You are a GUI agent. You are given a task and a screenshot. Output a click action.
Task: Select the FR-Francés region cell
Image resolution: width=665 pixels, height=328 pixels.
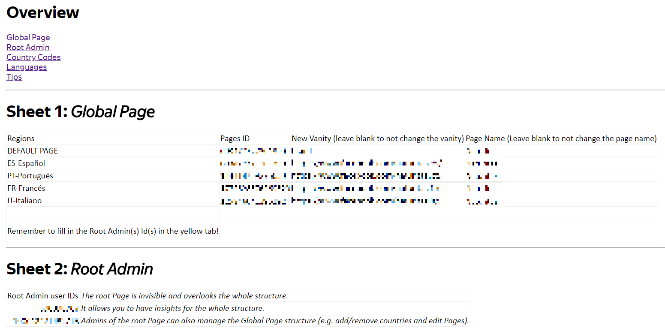tap(26, 188)
